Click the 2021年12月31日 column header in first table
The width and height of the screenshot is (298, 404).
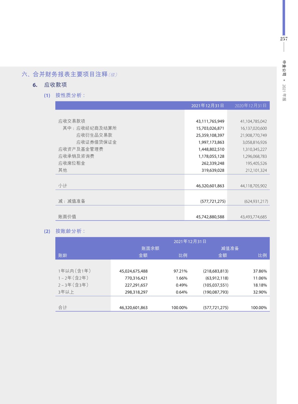pos(207,106)
